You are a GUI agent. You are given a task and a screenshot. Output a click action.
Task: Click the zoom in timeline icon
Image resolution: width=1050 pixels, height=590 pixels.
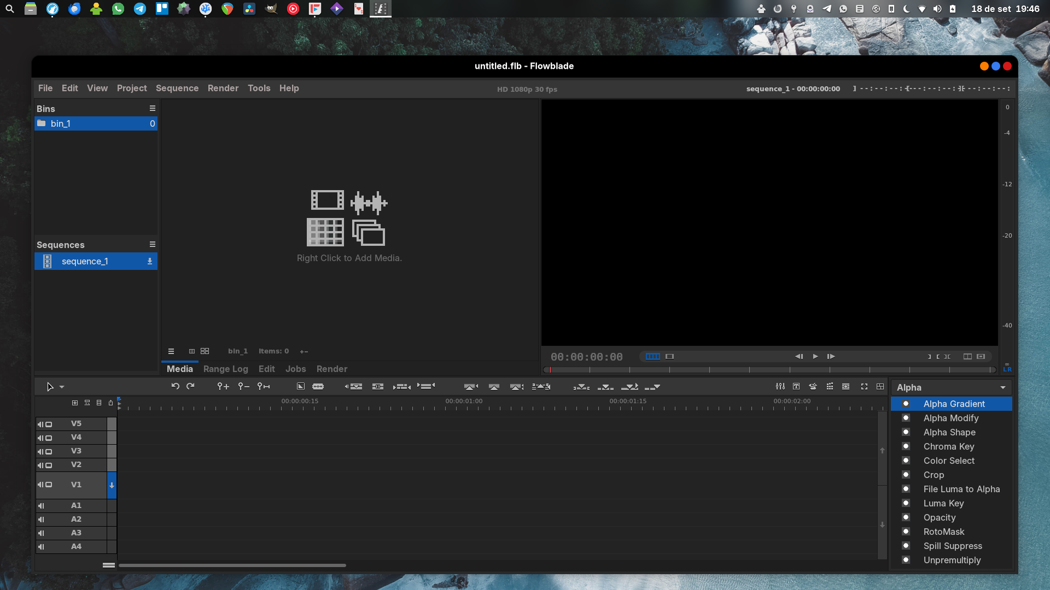point(223,386)
